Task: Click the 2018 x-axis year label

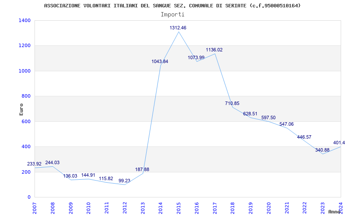Action: 232,208
